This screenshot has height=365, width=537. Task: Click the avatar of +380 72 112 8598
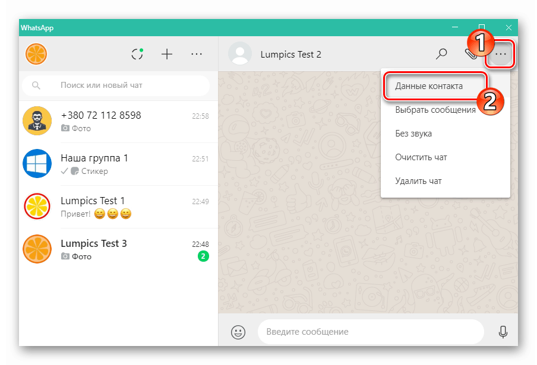[x=37, y=120]
